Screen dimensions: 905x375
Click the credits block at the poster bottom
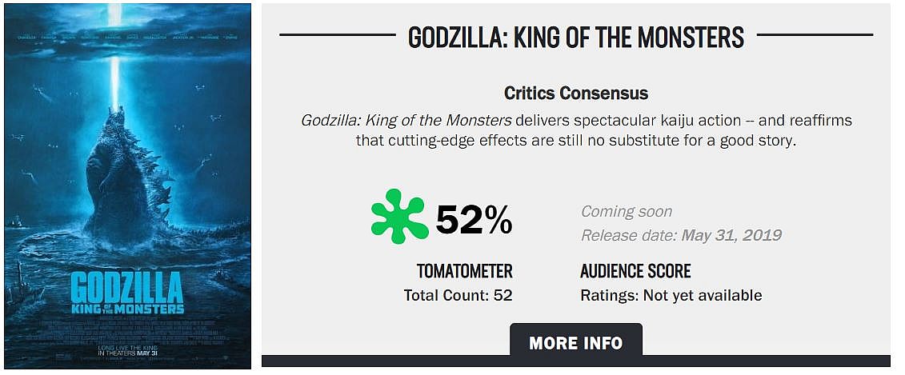click(126, 333)
